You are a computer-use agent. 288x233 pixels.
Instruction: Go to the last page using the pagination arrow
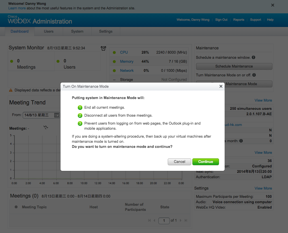tap(185, 221)
